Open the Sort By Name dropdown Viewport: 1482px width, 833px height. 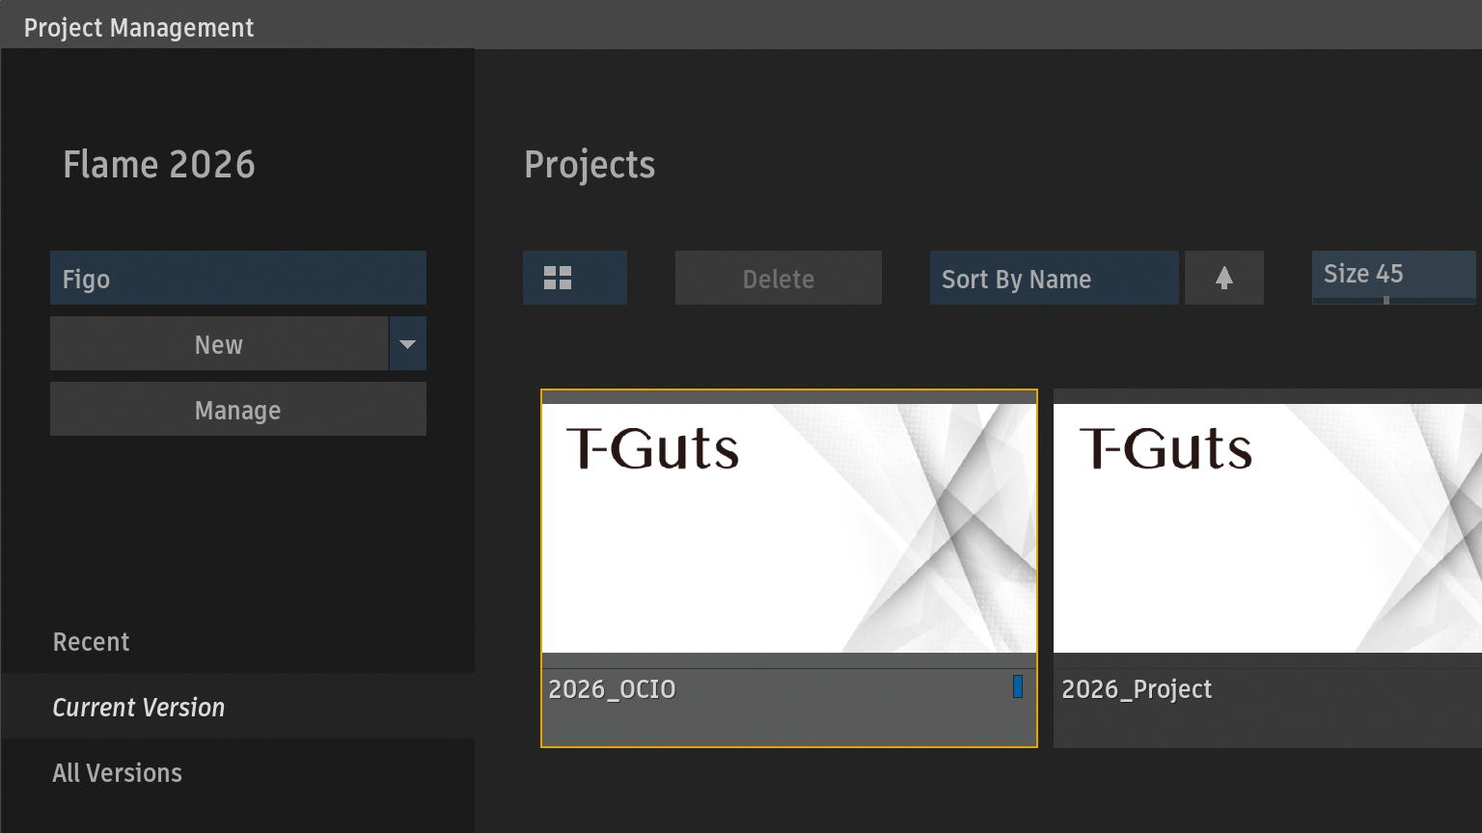(x=1054, y=278)
